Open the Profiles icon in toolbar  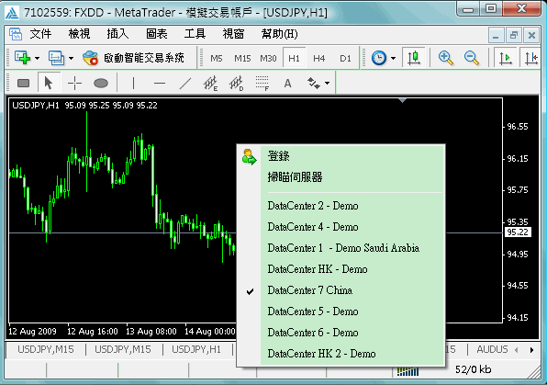point(56,58)
